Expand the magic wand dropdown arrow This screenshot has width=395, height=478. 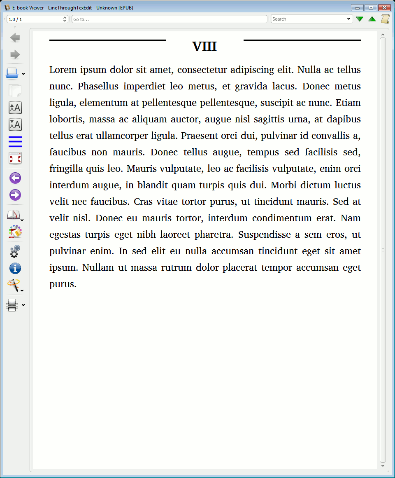(22, 291)
